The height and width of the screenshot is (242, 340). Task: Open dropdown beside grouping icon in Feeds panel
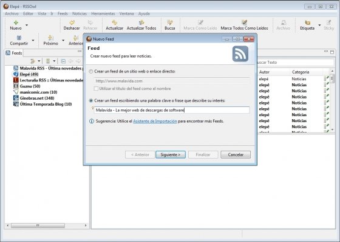pos(39,61)
